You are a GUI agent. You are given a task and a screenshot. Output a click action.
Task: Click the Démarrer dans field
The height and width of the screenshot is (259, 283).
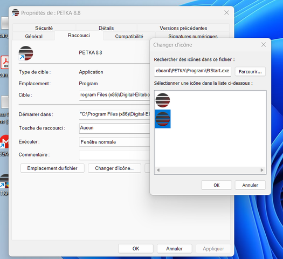114,114
